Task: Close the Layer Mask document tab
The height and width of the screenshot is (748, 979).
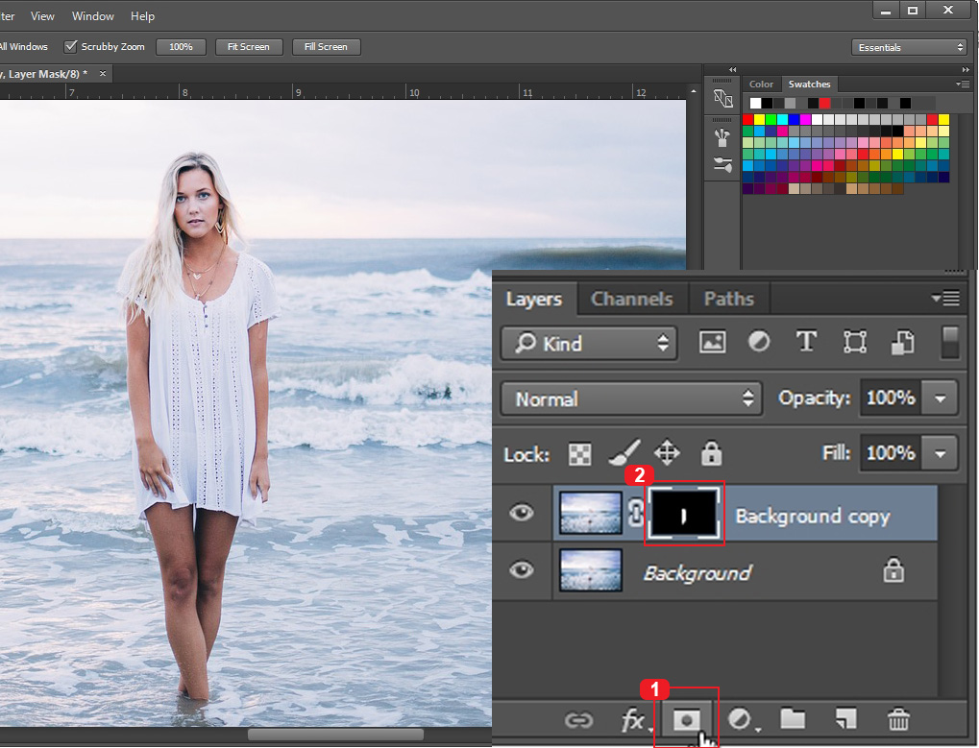Action: tap(103, 74)
